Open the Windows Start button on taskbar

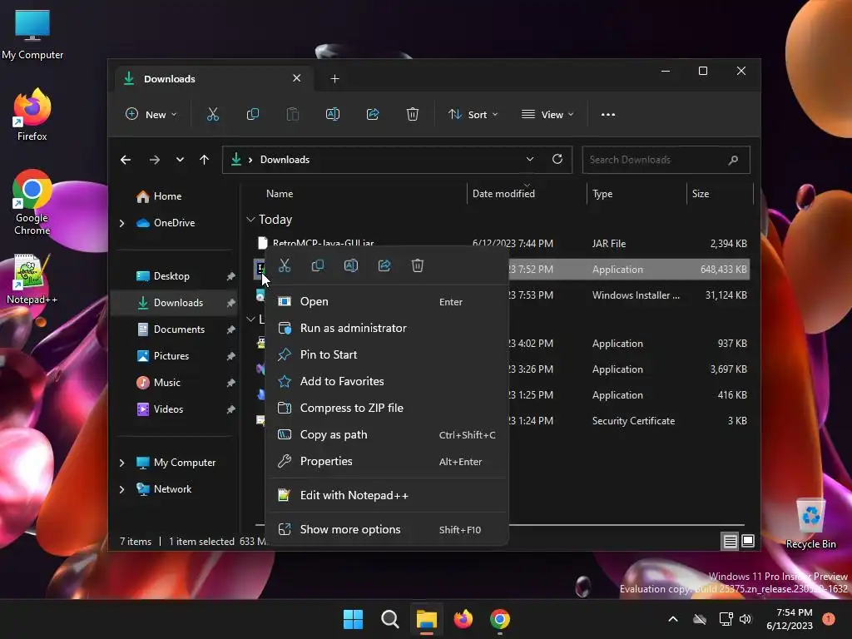pyautogui.click(x=353, y=619)
